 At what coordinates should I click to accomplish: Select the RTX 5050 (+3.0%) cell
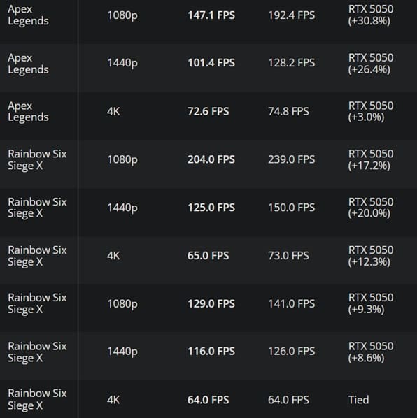tap(371, 111)
